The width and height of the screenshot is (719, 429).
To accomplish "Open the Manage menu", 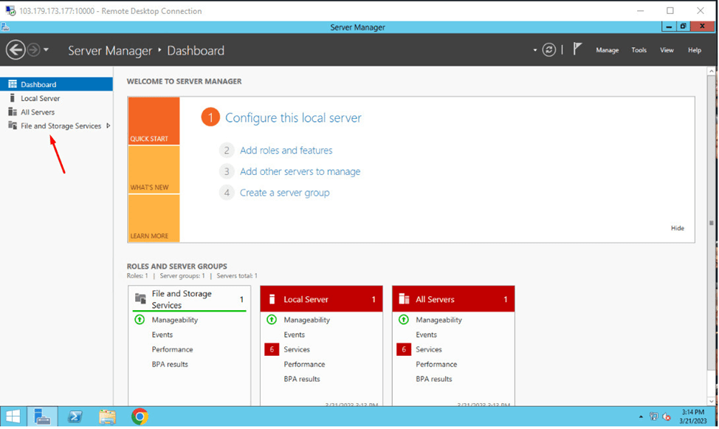I will (x=607, y=50).
